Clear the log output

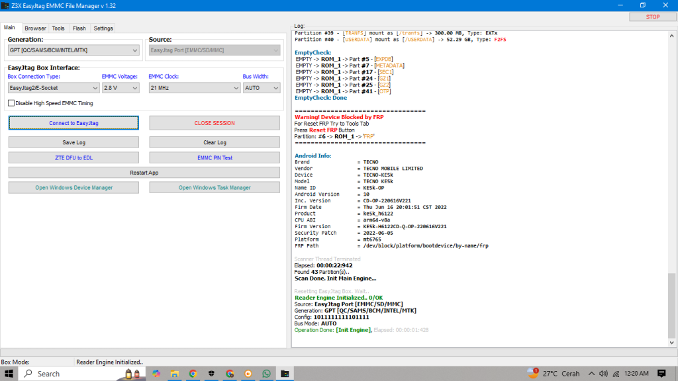[215, 142]
